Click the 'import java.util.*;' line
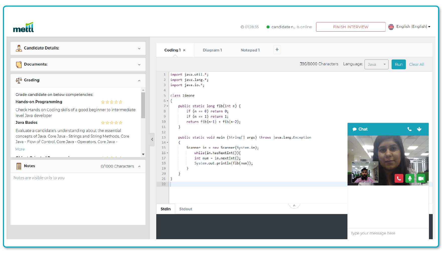Image resolution: width=442 pixels, height=253 pixels. (189, 75)
